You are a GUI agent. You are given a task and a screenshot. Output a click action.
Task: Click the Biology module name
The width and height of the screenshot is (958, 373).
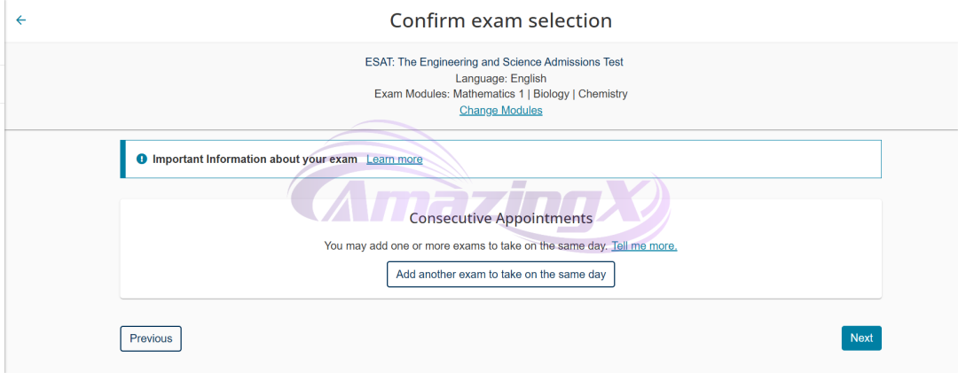(x=551, y=94)
